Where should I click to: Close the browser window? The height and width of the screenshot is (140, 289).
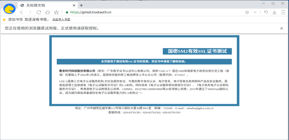(283, 3)
